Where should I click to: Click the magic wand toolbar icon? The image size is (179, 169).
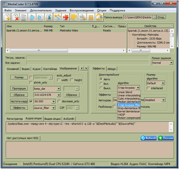tap(58, 17)
